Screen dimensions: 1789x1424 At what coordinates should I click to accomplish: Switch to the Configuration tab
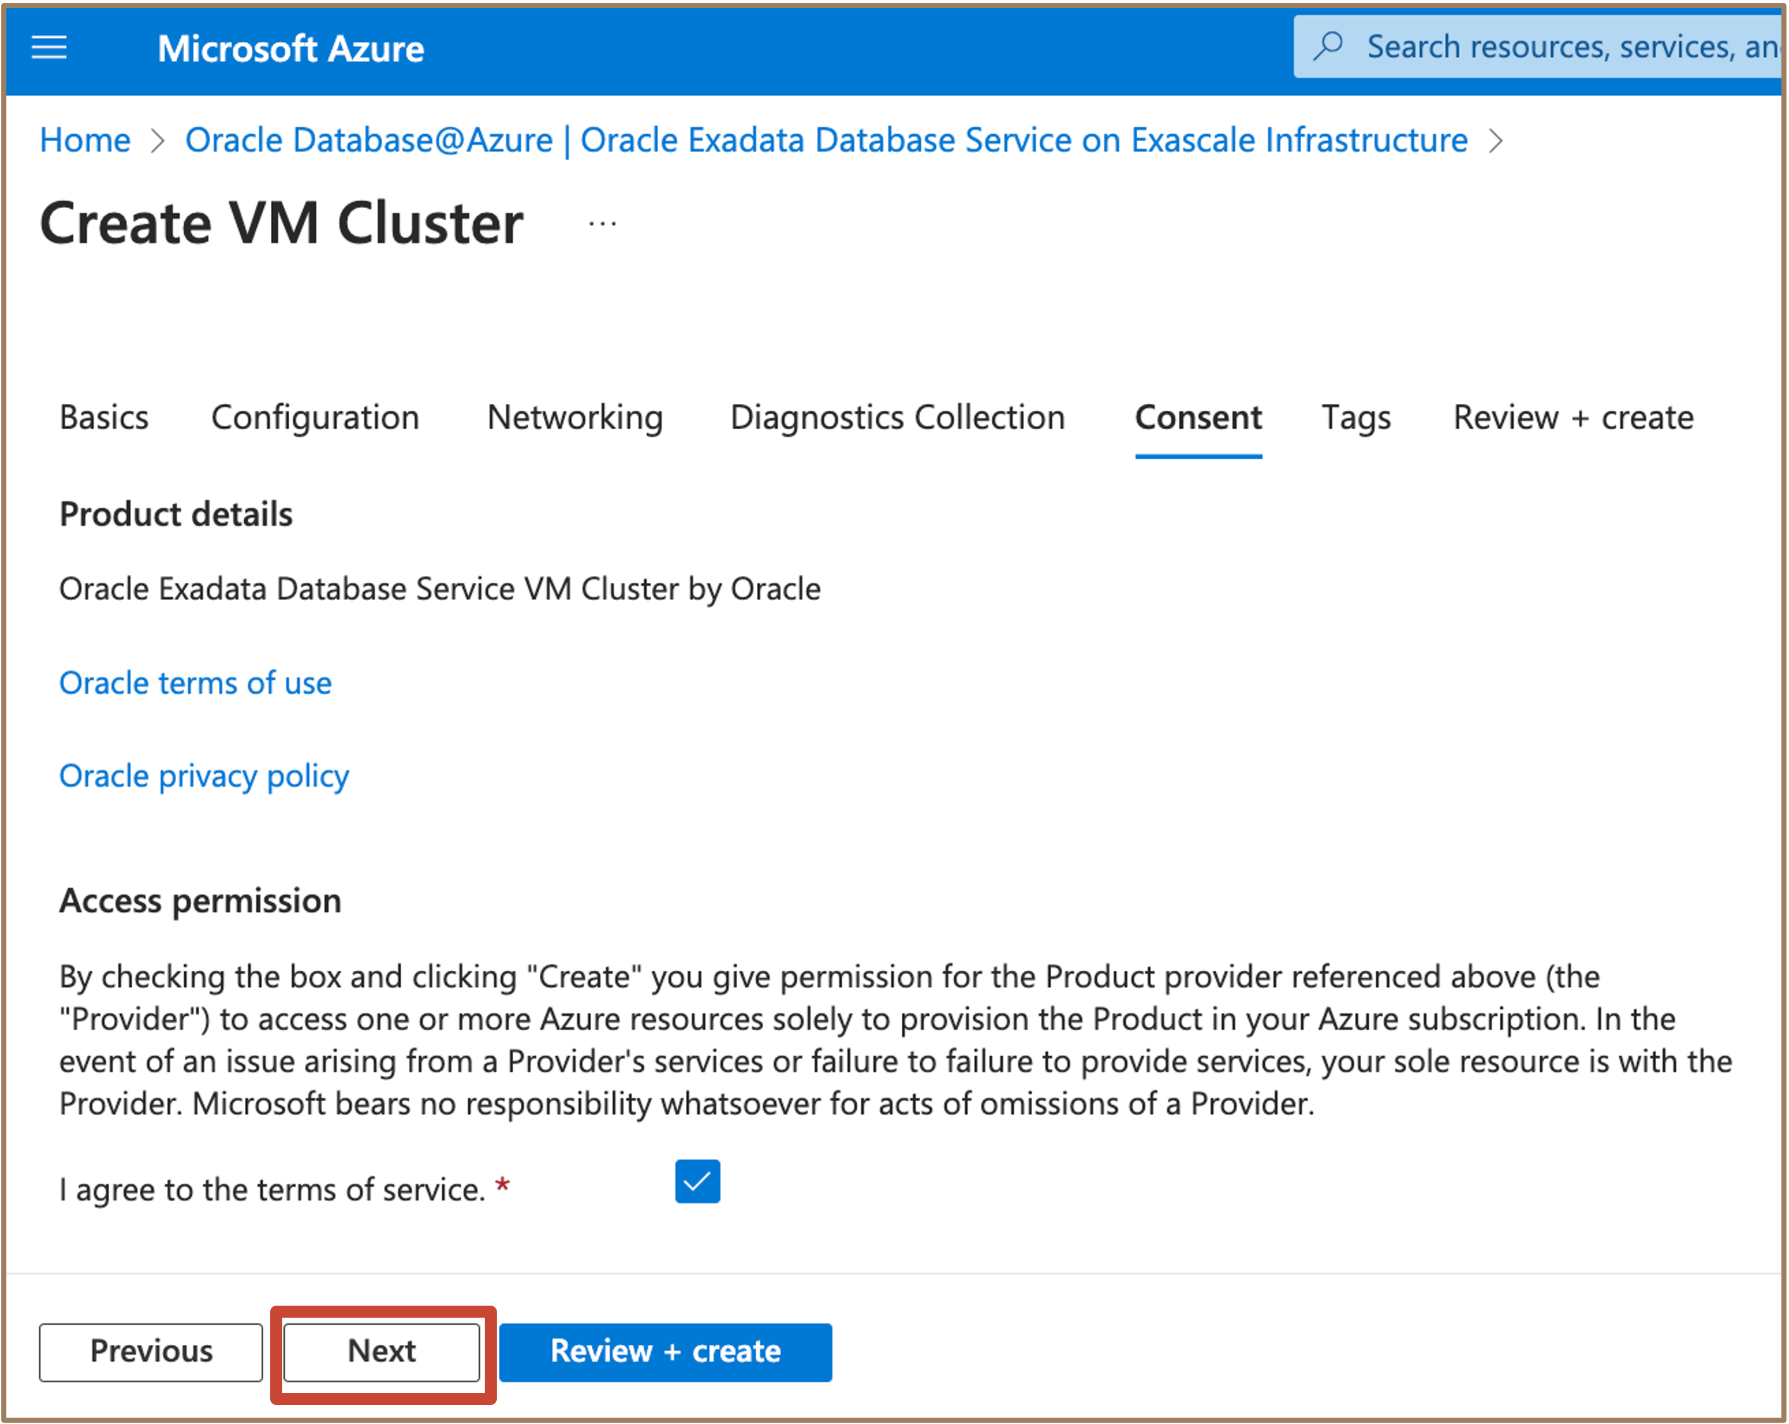pos(315,418)
